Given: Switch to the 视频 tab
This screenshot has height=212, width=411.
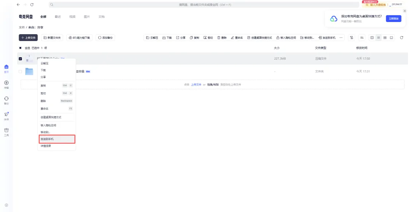Looking at the screenshot, I should [x=72, y=17].
